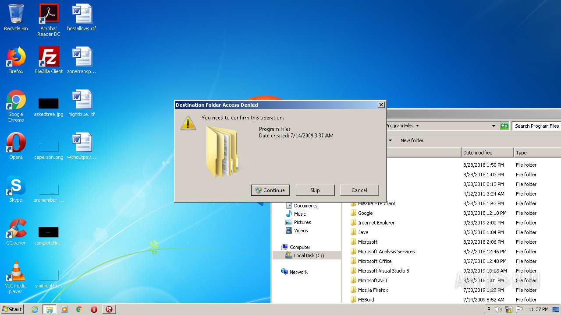The image size is (561, 315).
Task: Click the red R taskbar application button
Action: 109,309
